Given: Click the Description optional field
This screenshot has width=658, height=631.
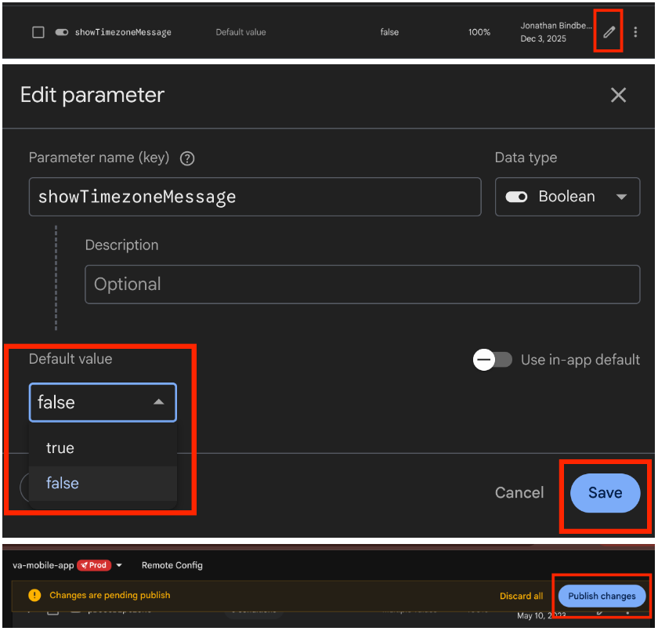Looking at the screenshot, I should [x=362, y=285].
